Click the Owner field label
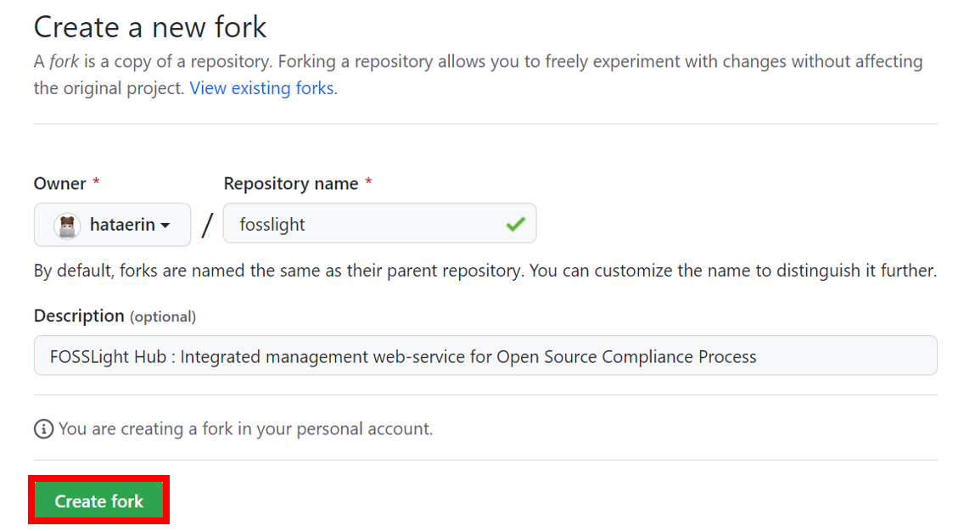This screenshot has height=531, width=958. click(60, 184)
